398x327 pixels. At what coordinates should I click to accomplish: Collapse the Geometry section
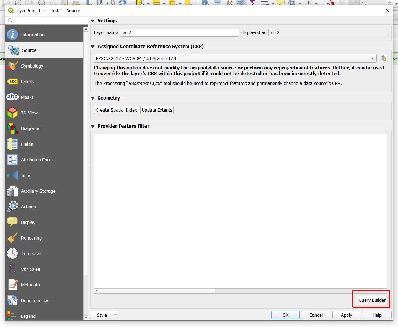[x=93, y=98]
